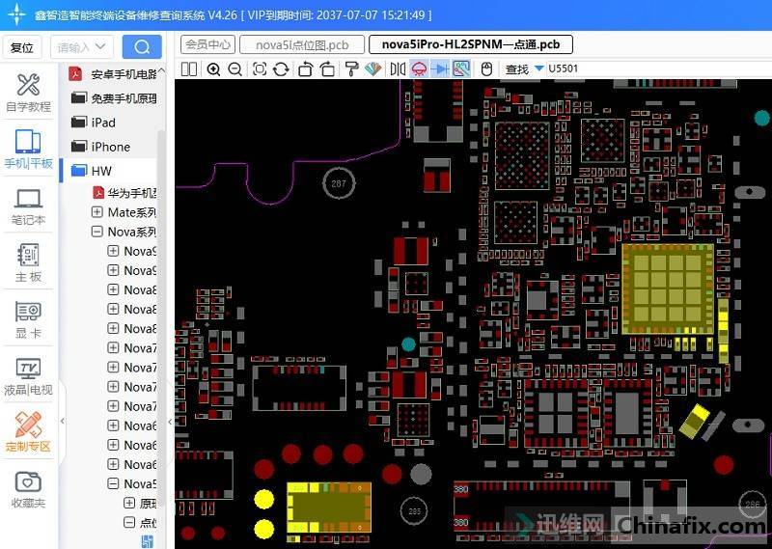The height and width of the screenshot is (549, 772).
Task: Click the mouse settings icon
Action: (x=486, y=69)
